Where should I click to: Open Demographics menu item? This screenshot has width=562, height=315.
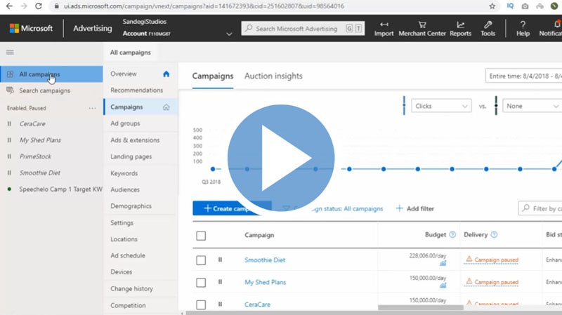(x=131, y=206)
